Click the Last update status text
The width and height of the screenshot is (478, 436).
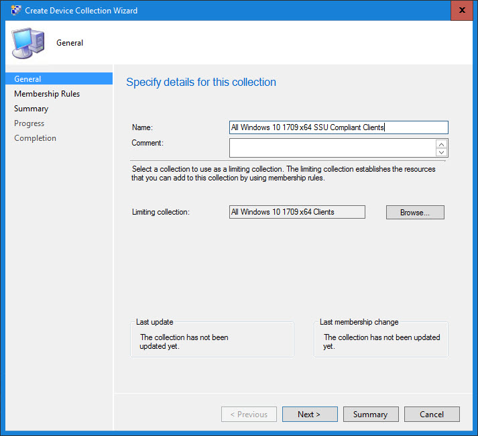pos(184,342)
